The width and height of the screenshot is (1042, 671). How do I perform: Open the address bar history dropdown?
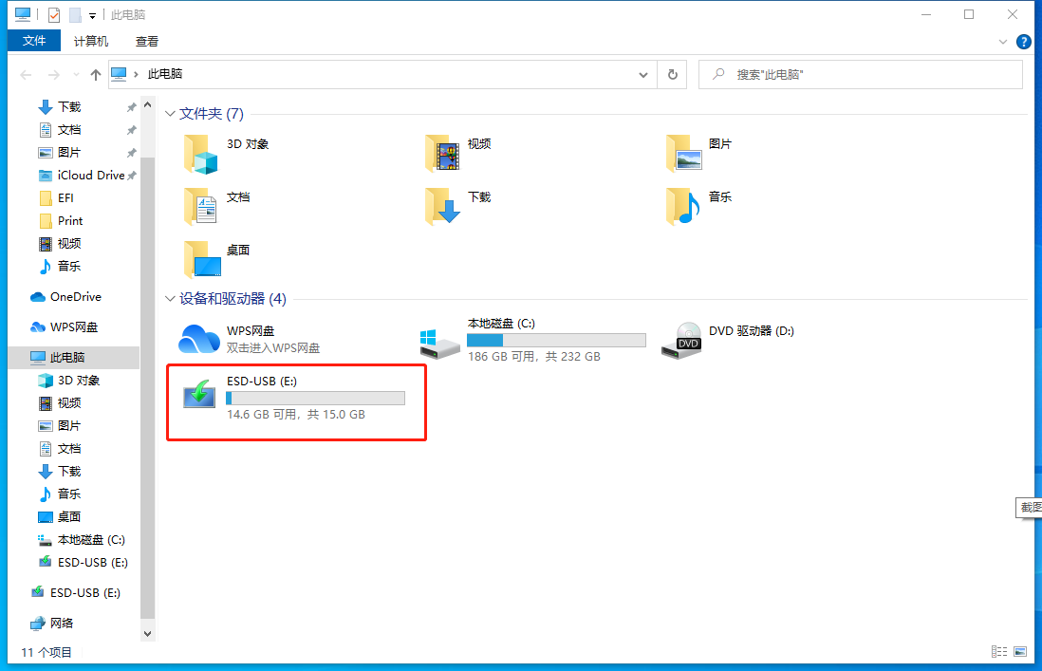coord(643,74)
